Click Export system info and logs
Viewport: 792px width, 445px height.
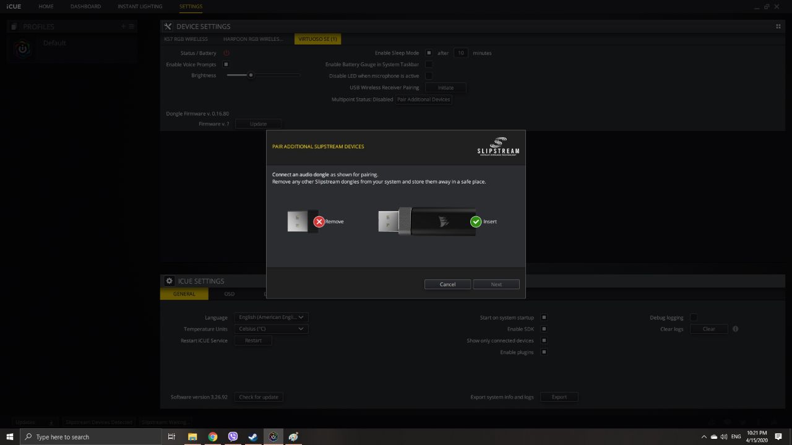pyautogui.click(x=559, y=397)
